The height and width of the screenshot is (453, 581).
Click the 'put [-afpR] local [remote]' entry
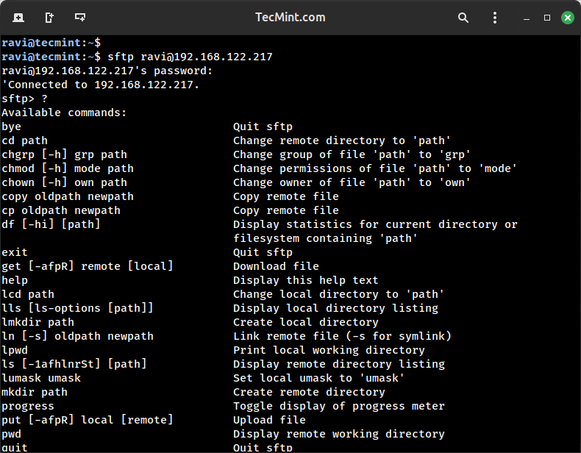(88, 420)
